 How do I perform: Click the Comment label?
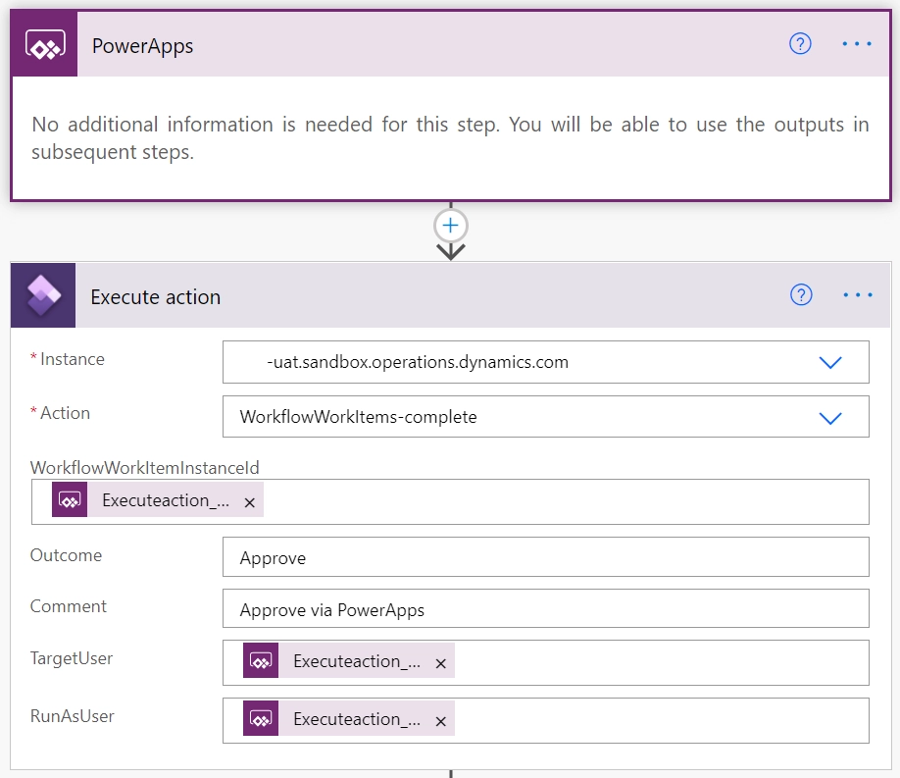click(x=69, y=606)
